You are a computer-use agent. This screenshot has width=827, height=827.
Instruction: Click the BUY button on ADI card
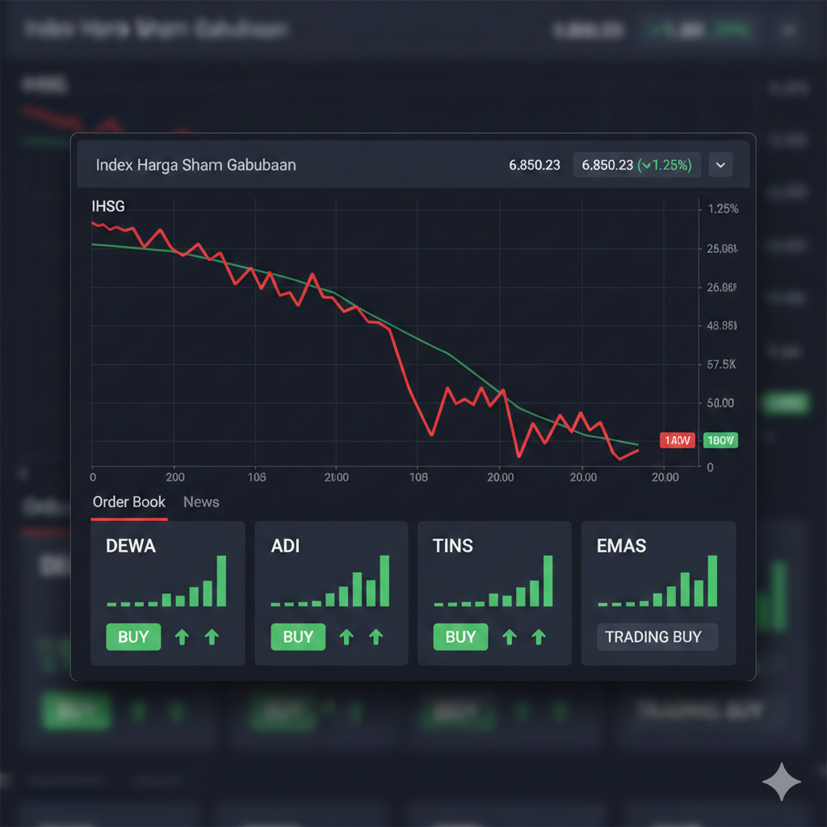click(298, 636)
